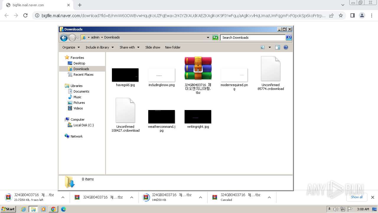The height and width of the screenshot is (213, 378).
Task: Open the Explorer Help question-mark icon
Action: (286, 47)
